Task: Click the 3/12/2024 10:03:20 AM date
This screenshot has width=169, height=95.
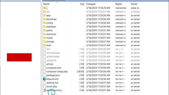Action: pos(98,49)
